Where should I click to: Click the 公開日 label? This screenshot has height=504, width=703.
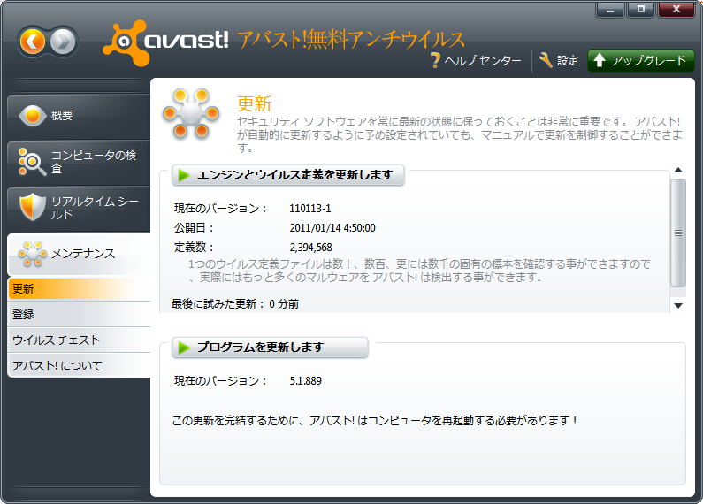coord(194,228)
